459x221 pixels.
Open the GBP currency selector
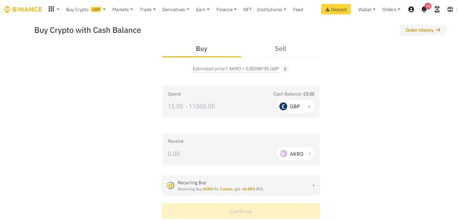[x=295, y=106]
